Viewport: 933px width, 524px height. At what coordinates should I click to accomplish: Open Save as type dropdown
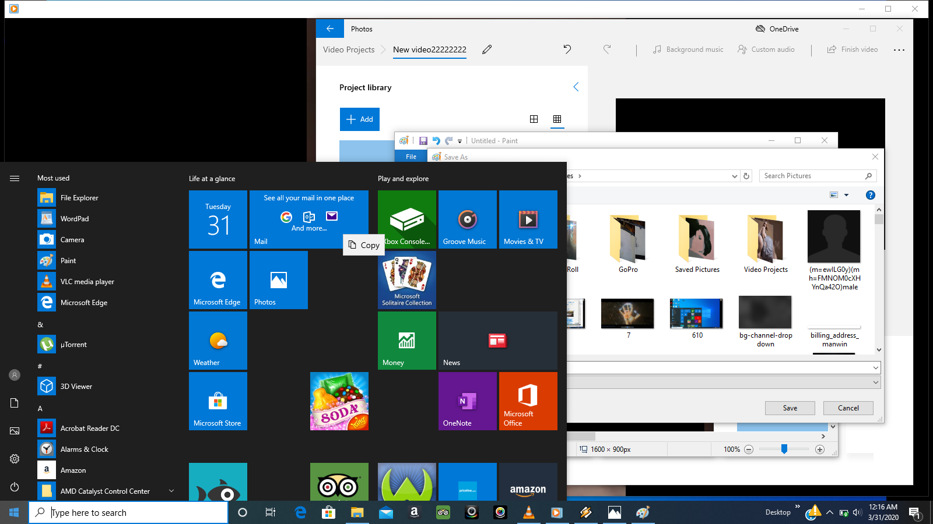[x=875, y=382]
